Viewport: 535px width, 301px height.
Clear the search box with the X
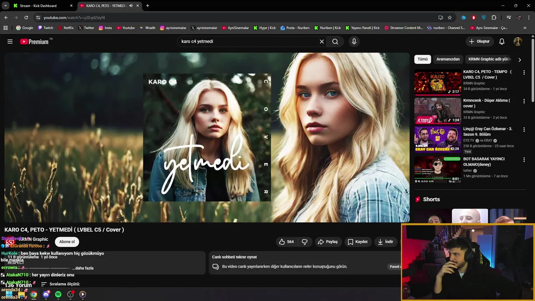(x=322, y=41)
